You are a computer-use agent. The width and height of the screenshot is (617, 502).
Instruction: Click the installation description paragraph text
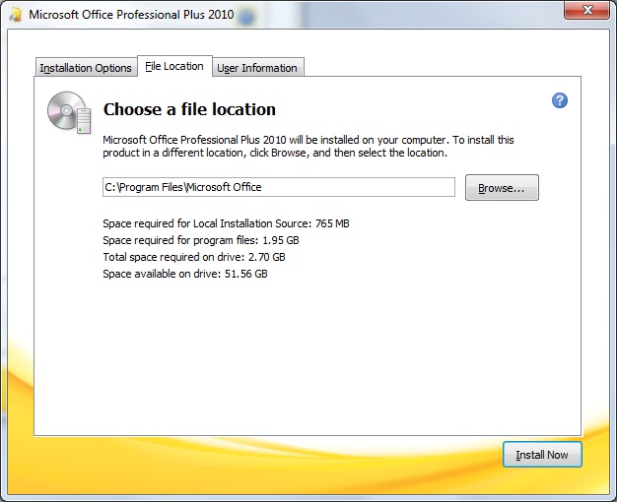pos(308,147)
